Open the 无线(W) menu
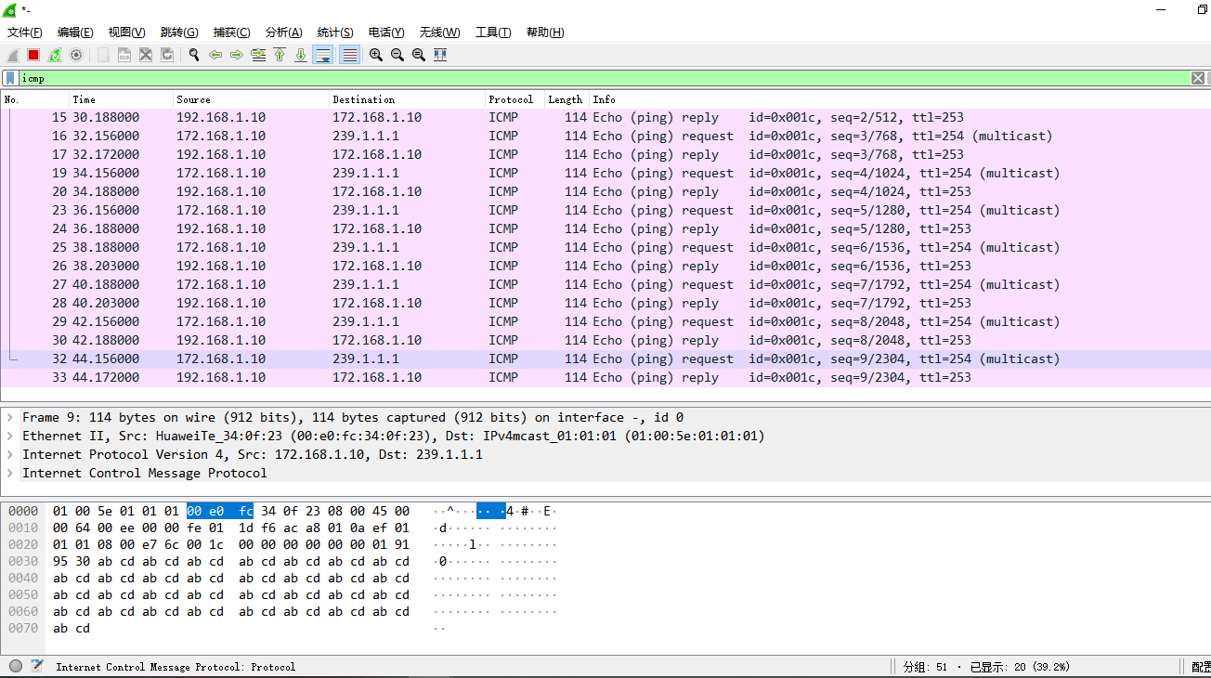This screenshot has width=1211, height=678. click(x=440, y=32)
